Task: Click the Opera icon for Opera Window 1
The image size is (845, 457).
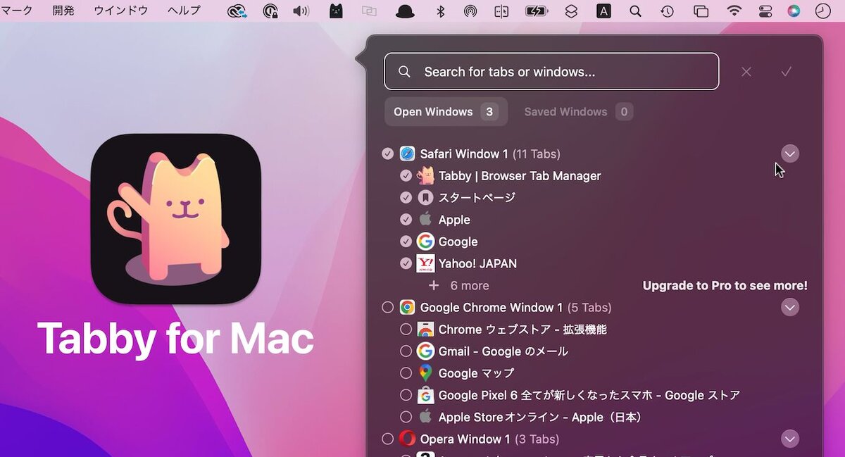Action: click(407, 439)
